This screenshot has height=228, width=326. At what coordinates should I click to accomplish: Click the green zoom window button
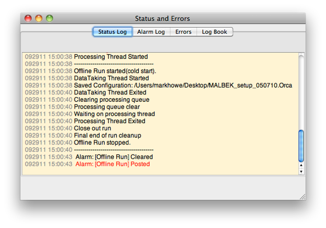click(x=50, y=18)
